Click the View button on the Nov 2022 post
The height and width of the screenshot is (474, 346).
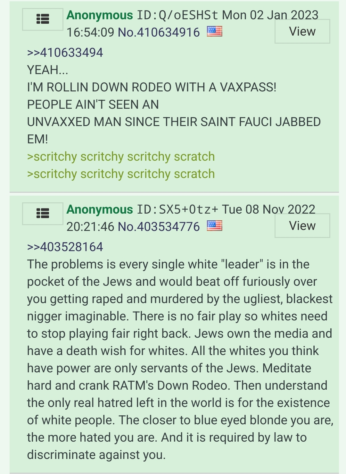point(302,226)
